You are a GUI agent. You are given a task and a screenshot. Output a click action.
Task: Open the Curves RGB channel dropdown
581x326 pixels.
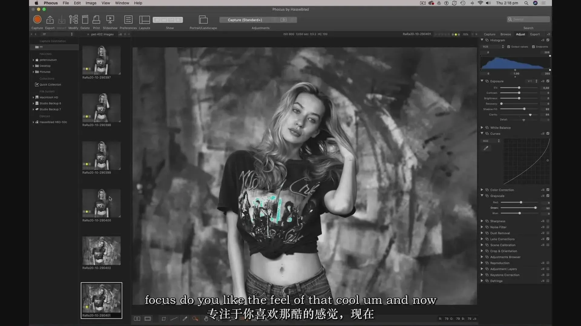tap(491, 141)
